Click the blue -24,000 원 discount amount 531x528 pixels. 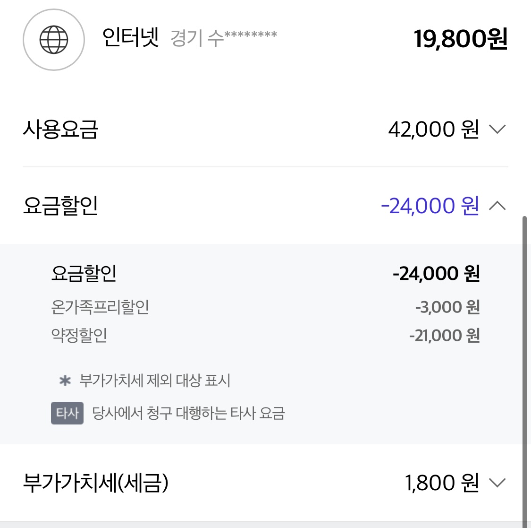point(430,206)
